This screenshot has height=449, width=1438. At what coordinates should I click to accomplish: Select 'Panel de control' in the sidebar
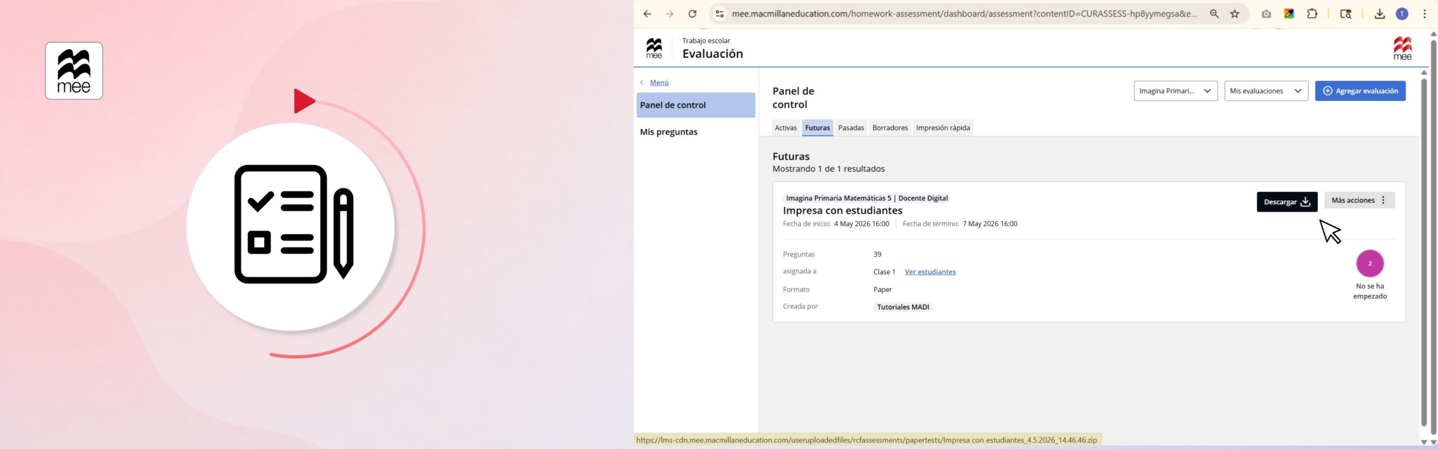[x=695, y=105]
